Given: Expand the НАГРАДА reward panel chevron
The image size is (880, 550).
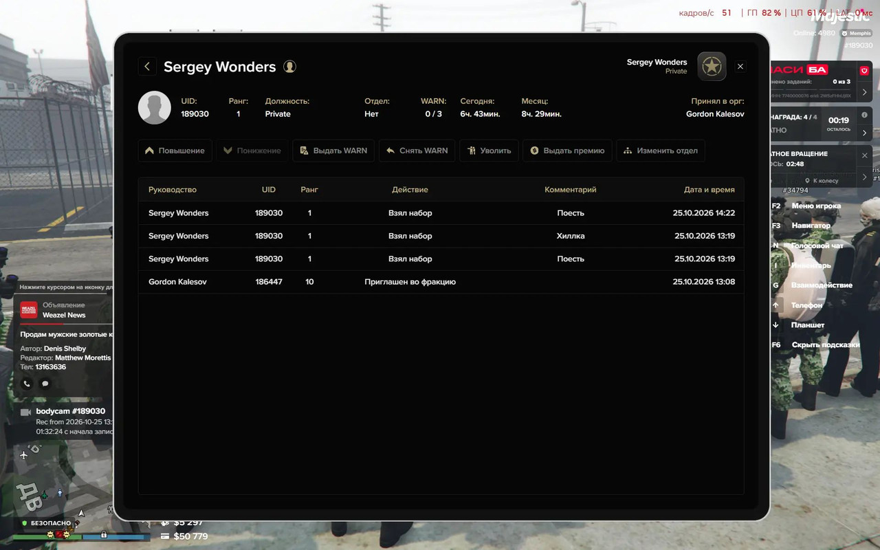Looking at the screenshot, I should coord(865,133).
